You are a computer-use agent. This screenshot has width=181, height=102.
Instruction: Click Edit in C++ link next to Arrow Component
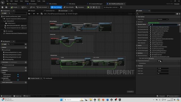[x=24, y=28]
